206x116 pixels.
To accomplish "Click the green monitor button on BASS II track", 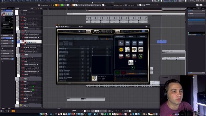I will click(33, 86).
